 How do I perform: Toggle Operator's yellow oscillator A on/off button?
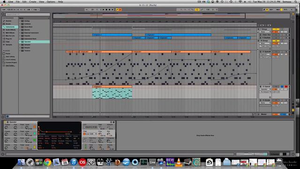click(35, 147)
